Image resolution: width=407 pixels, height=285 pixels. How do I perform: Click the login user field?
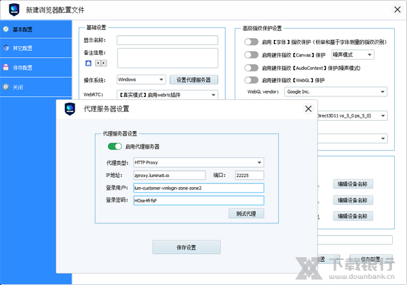point(199,188)
